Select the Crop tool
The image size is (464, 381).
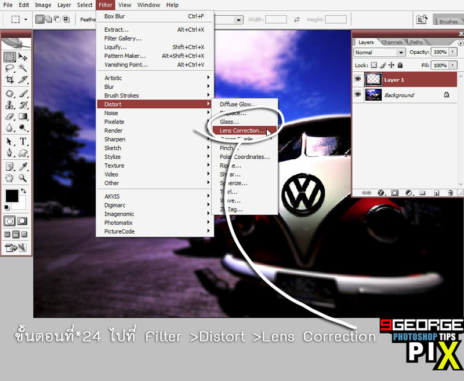pyautogui.click(x=9, y=79)
